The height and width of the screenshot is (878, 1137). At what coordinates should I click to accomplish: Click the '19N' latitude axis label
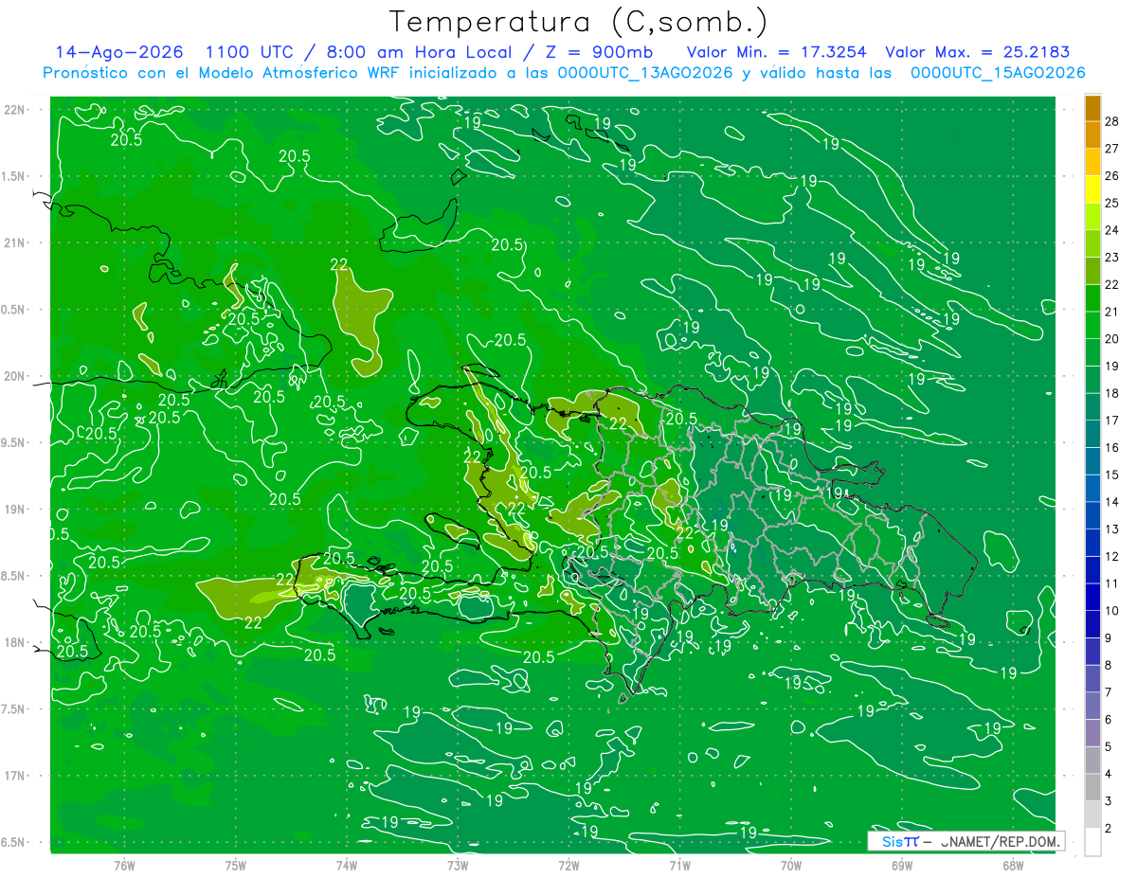pyautogui.click(x=14, y=510)
